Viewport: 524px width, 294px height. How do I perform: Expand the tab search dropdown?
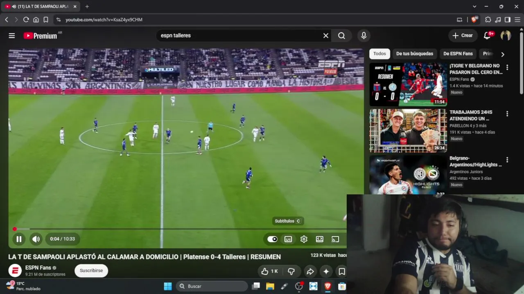pyautogui.click(x=474, y=7)
